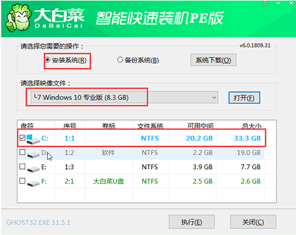The height and width of the screenshot is (235, 296).
Task: Click the F: USB drive icon
Action: point(33,183)
